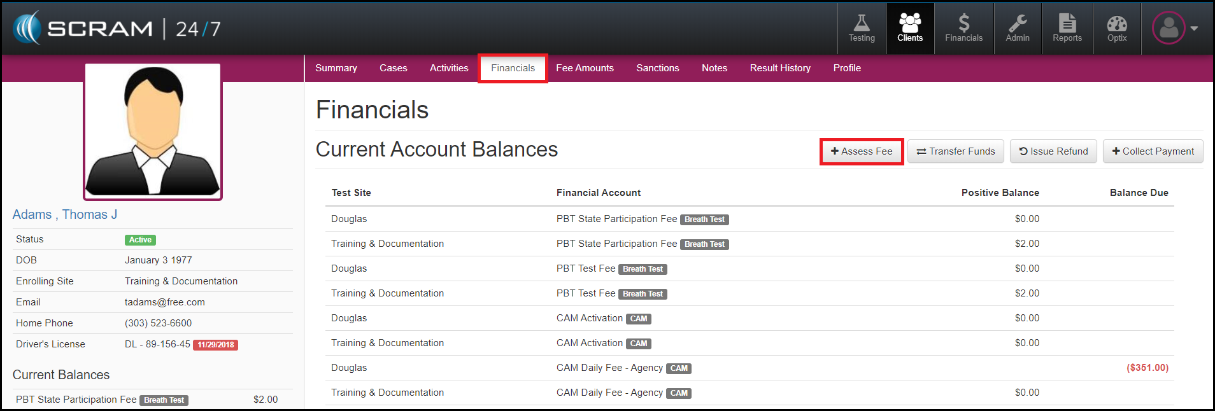The image size is (1215, 411).
Task: Click Issue Refund button
Action: coord(1053,151)
